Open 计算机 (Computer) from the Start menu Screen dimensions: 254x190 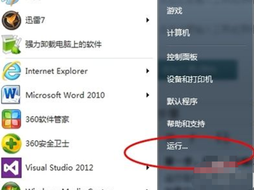[178, 33]
